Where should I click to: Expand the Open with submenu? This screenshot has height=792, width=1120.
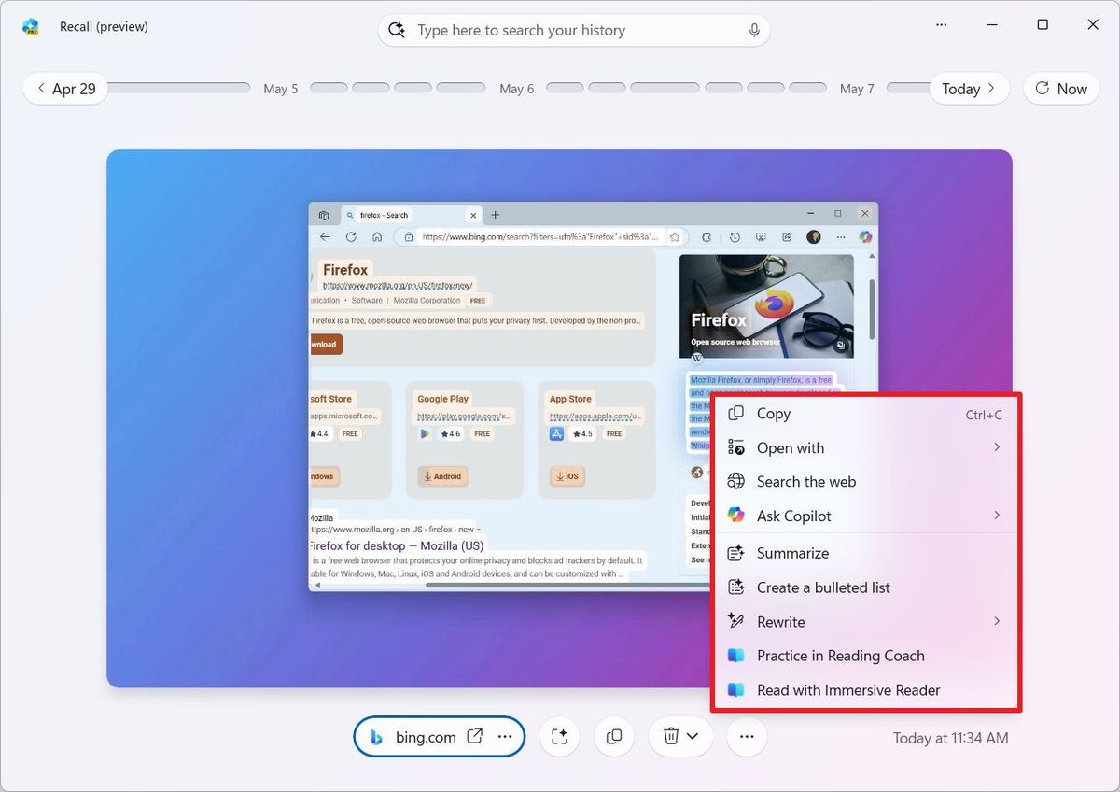996,447
